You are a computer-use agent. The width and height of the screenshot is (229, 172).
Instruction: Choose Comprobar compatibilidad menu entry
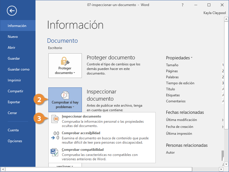click(102, 154)
